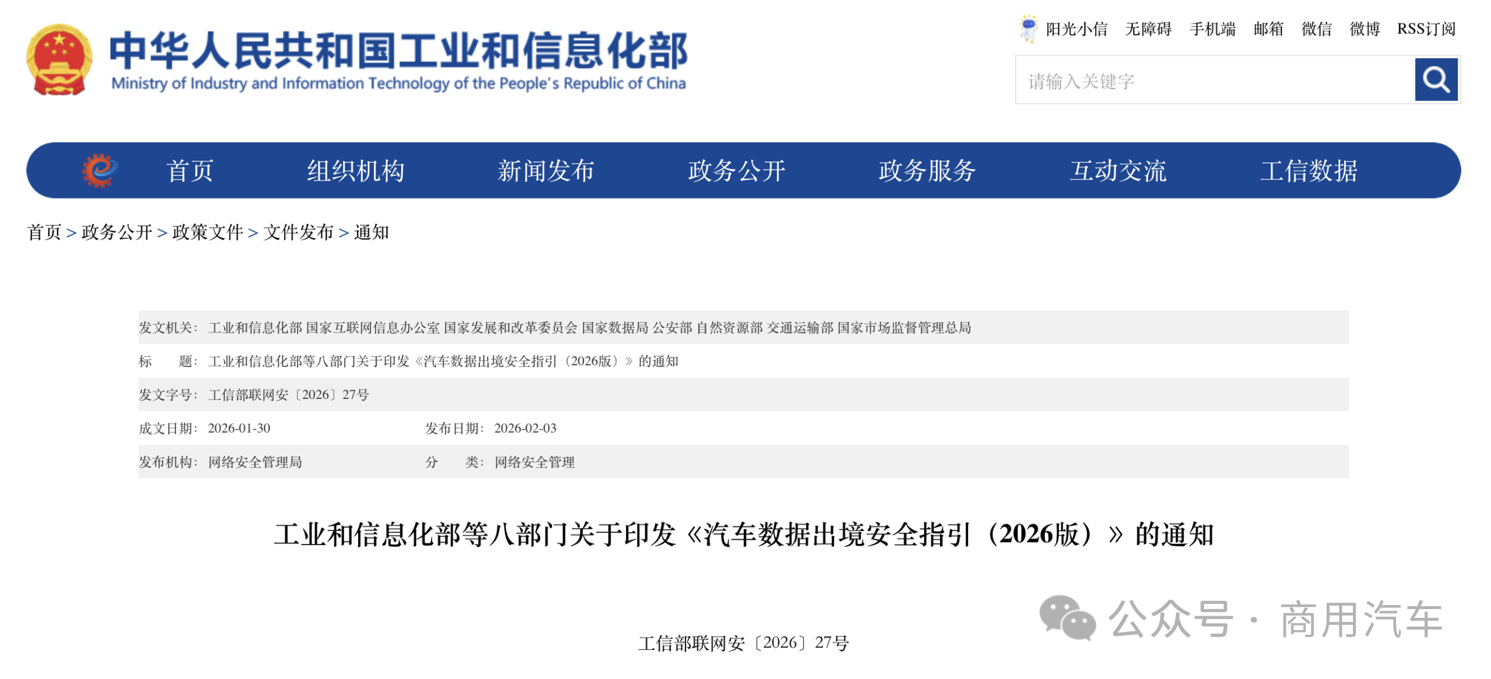Open the 阳光小信 robot assistant icon
The image size is (1491, 679).
pyautogui.click(x=1029, y=28)
